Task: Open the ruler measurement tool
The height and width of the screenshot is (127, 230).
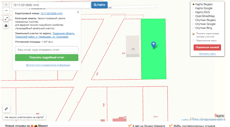Action: (6, 109)
